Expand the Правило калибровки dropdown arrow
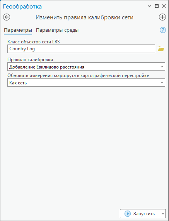Screen dimensions: 169x221 point(162,67)
